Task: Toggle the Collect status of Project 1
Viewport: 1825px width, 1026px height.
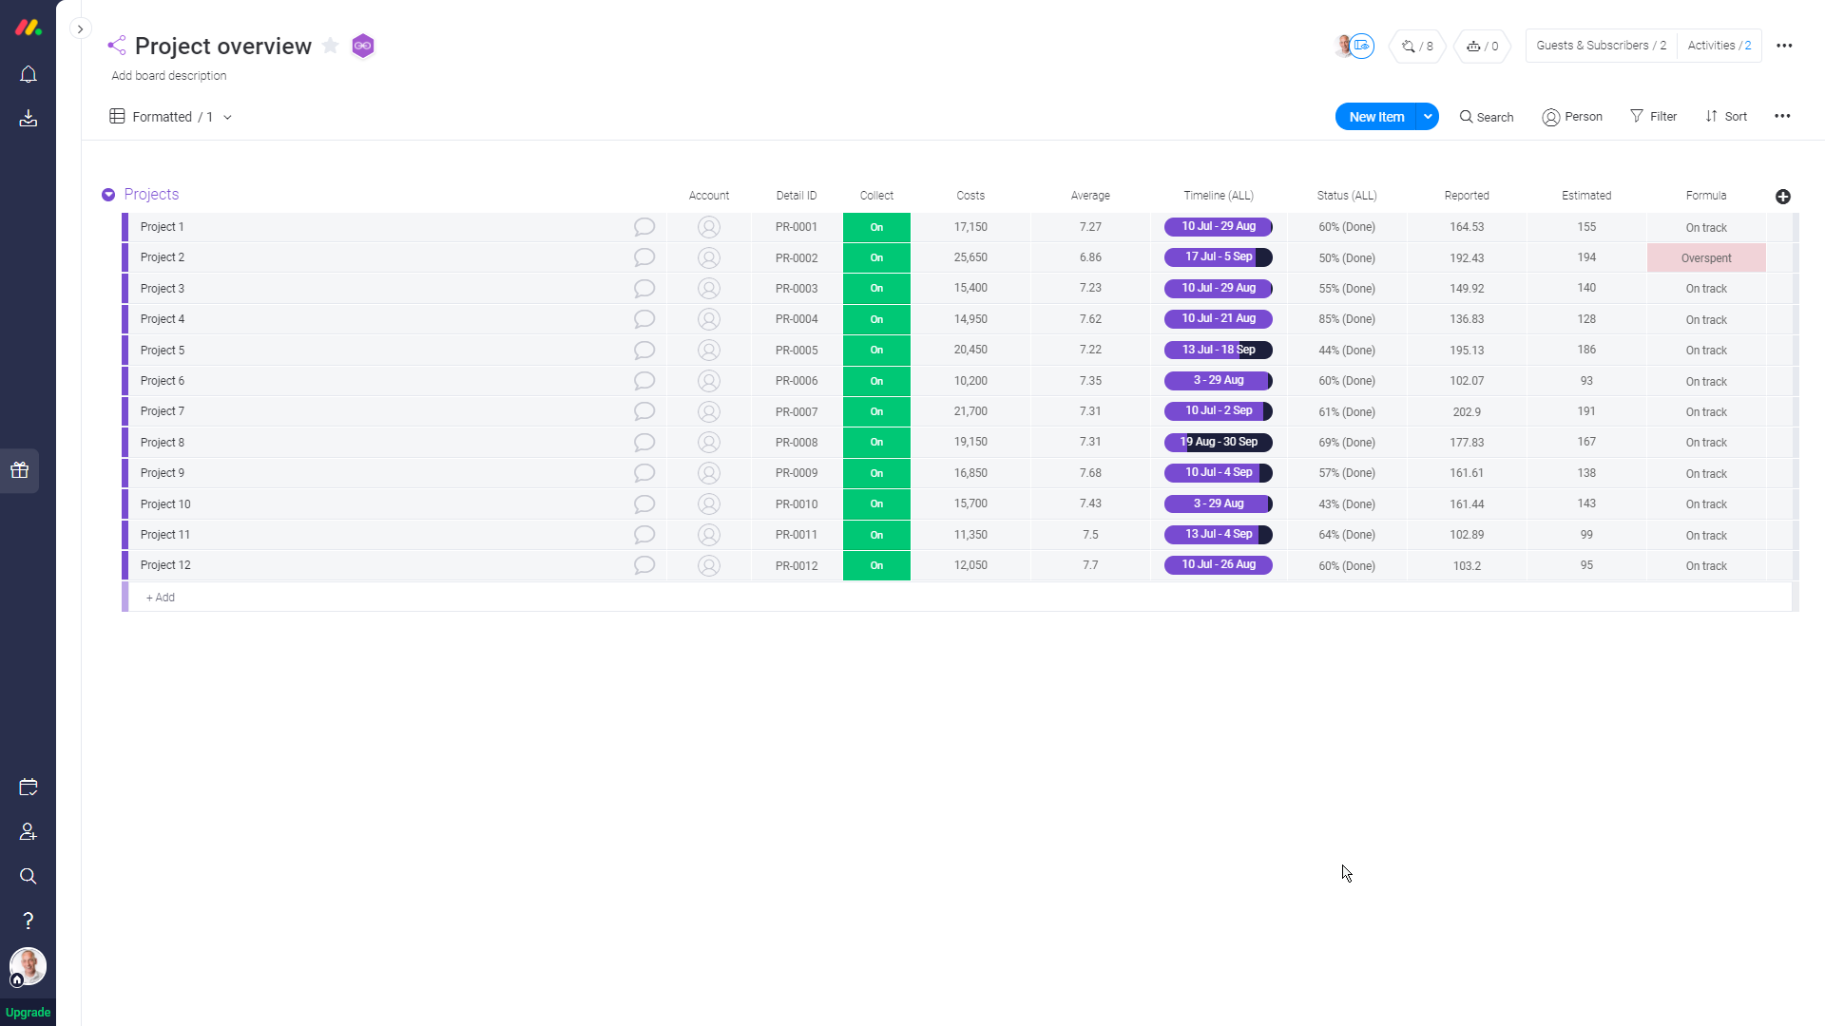Action: [875, 227]
